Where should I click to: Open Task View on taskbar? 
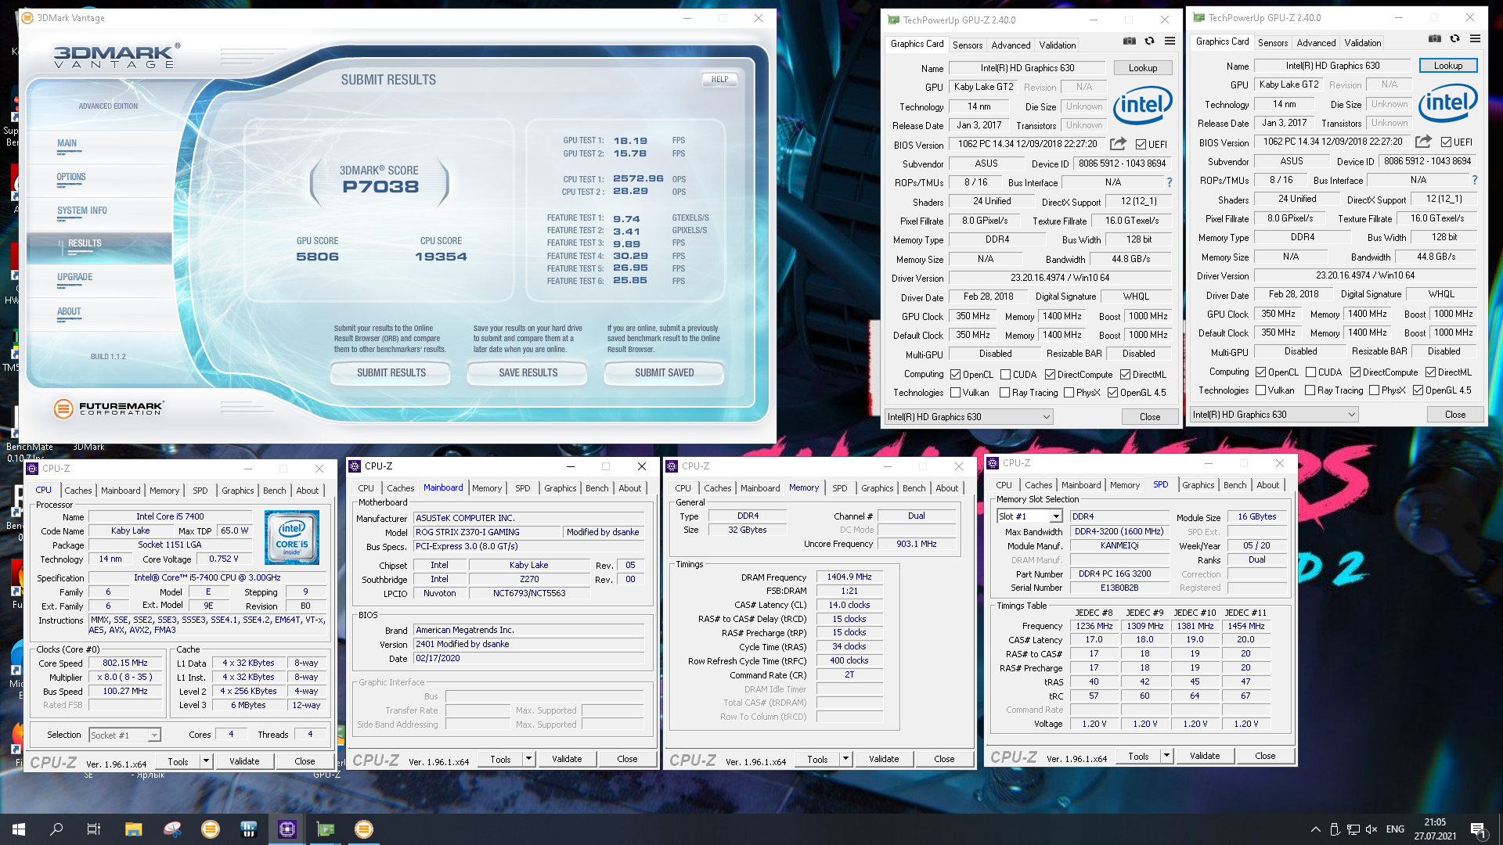[94, 829]
